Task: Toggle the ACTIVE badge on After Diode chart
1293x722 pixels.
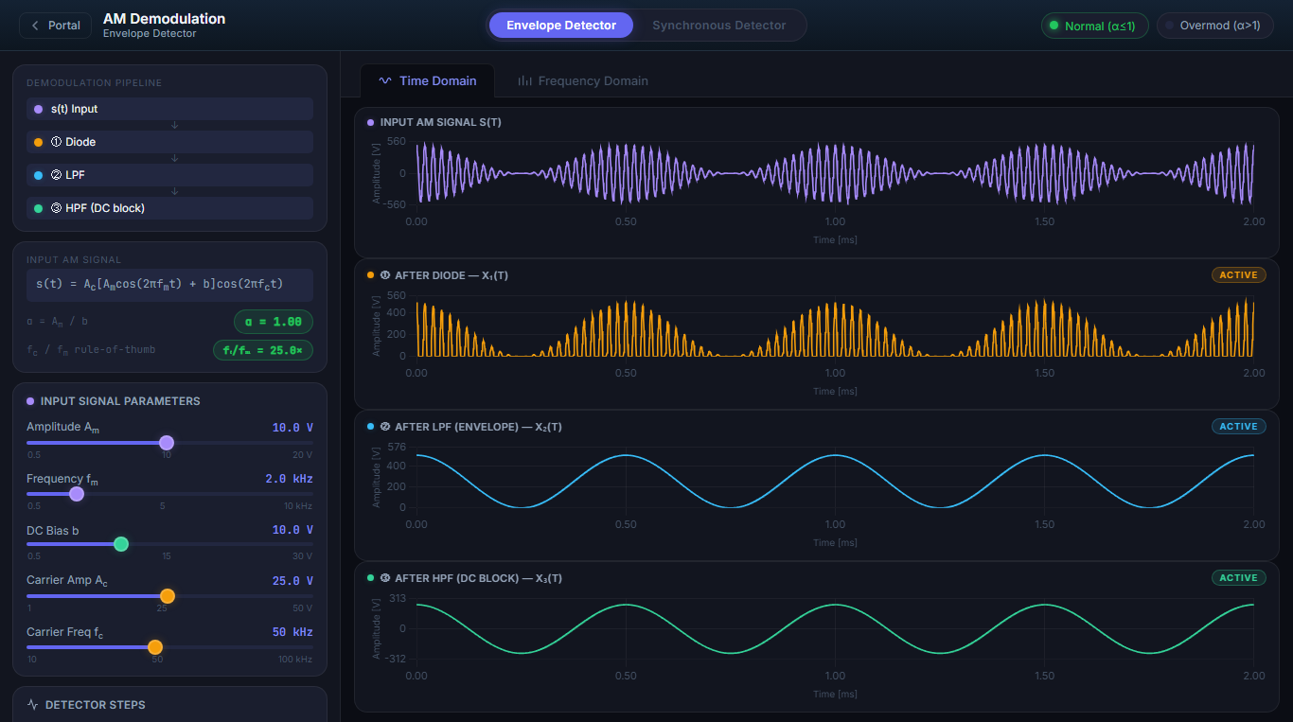Action: pos(1238,275)
